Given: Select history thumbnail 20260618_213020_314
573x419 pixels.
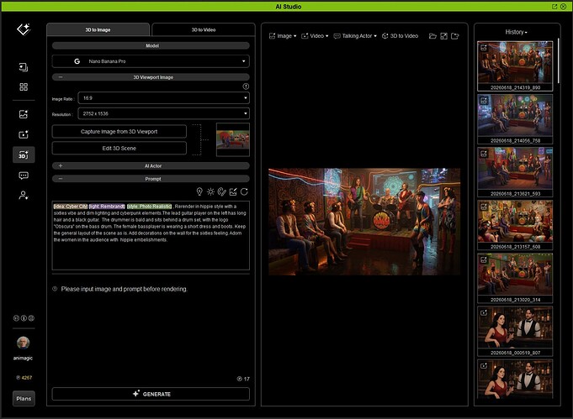Looking at the screenshot, I should coord(515,278).
